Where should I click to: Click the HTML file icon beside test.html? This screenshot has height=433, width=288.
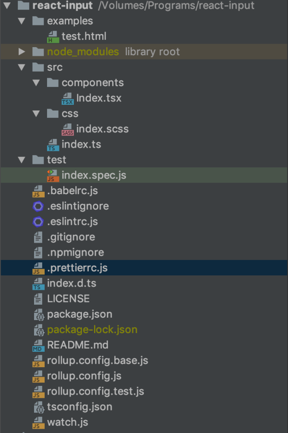[53, 37]
